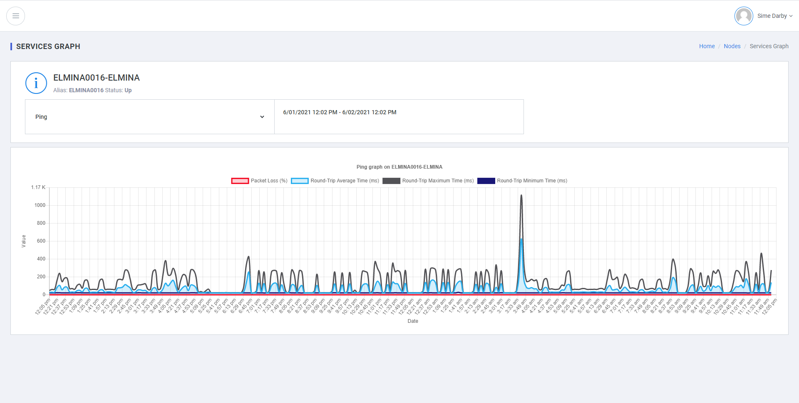This screenshot has height=403, width=799.
Task: Toggle Round-Trip Minimum Time legend swatch
Action: tap(486, 181)
